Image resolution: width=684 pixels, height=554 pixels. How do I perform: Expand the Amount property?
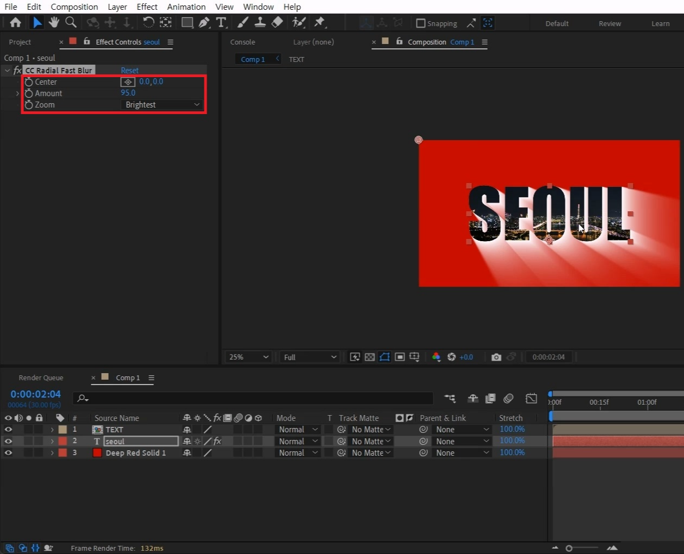click(x=17, y=93)
